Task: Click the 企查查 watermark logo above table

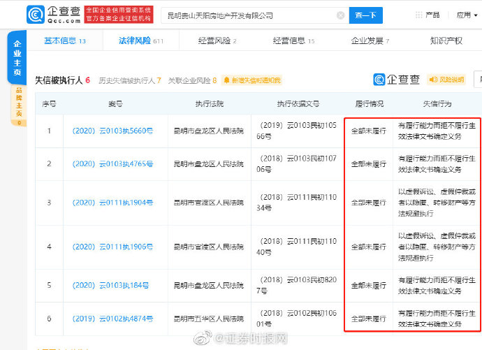Action: (x=396, y=80)
